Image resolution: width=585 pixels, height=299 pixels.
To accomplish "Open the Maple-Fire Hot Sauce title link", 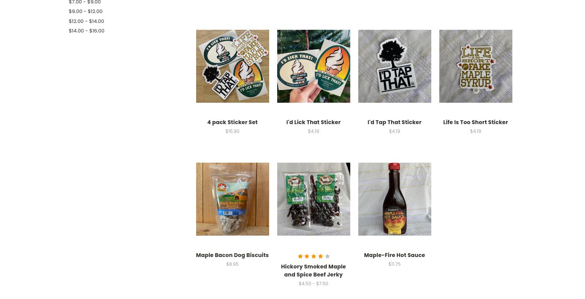I will pos(395,255).
